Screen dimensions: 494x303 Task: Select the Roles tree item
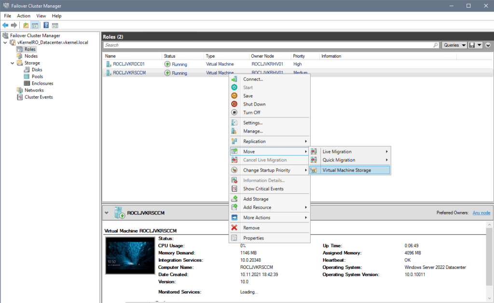click(x=30, y=49)
